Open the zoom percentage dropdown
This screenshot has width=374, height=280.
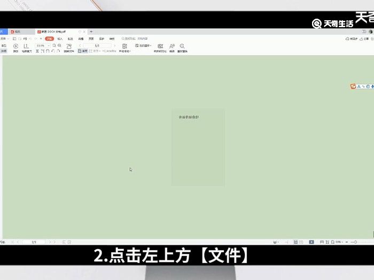[x=49, y=45]
